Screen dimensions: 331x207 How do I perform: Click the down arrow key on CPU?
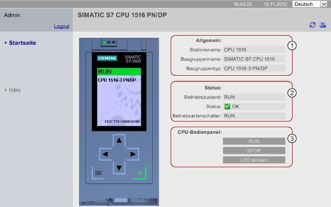[119, 168]
